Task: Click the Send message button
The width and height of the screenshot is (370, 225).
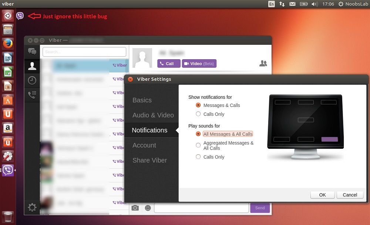Action: (260, 208)
